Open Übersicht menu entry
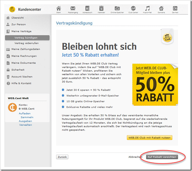Viewport: 192px width, 171px height. click(x=18, y=18)
